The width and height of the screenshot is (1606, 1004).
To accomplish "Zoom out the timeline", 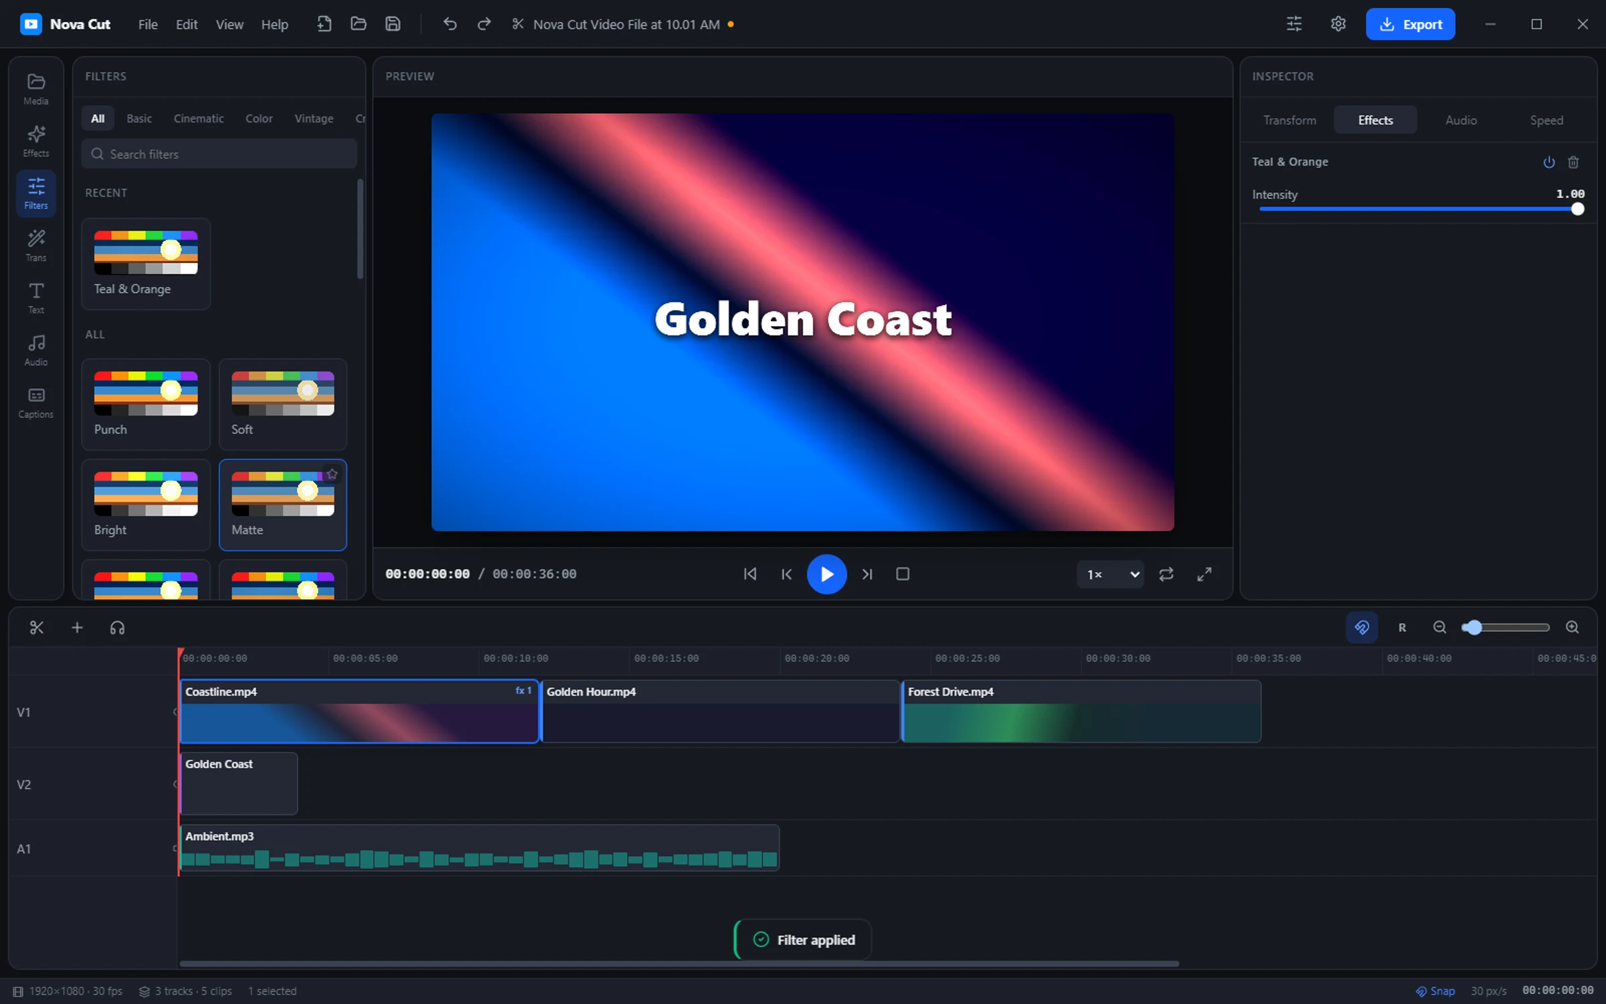I will tap(1439, 627).
